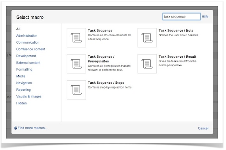This screenshot has height=150, width=226.
Task: Open the Communication category
Action: point(28,42)
